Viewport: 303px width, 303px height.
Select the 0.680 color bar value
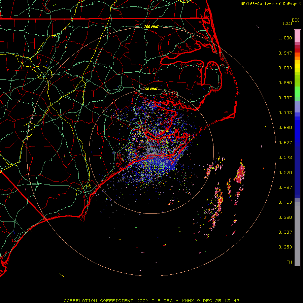285,128
